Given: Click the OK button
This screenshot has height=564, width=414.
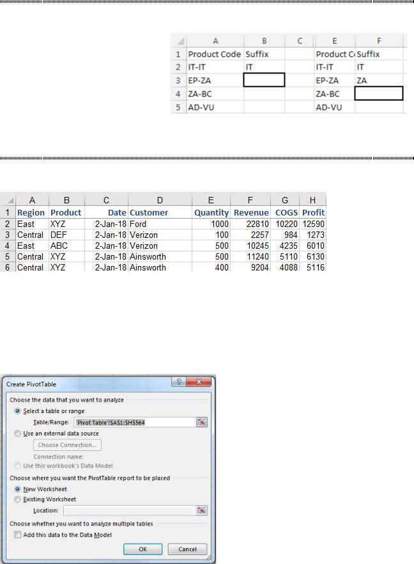Looking at the screenshot, I should 142,549.
